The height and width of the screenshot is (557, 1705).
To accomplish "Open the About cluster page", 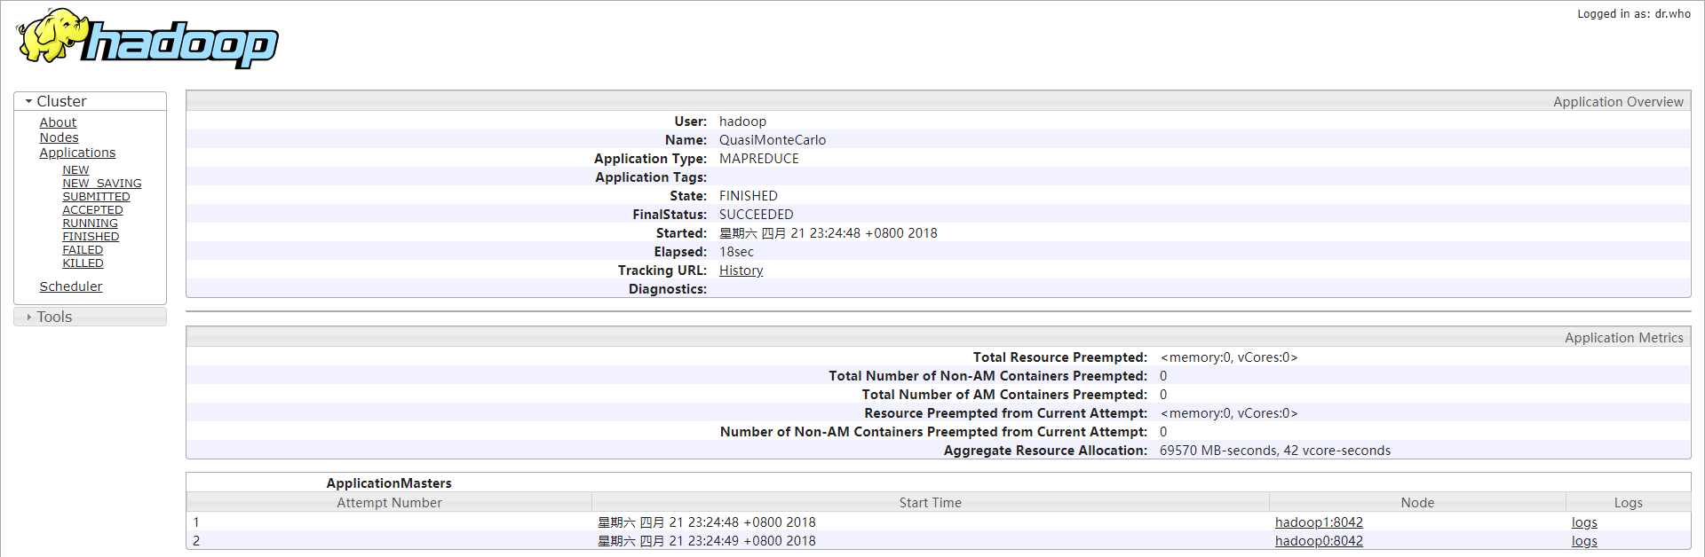I will click(58, 122).
